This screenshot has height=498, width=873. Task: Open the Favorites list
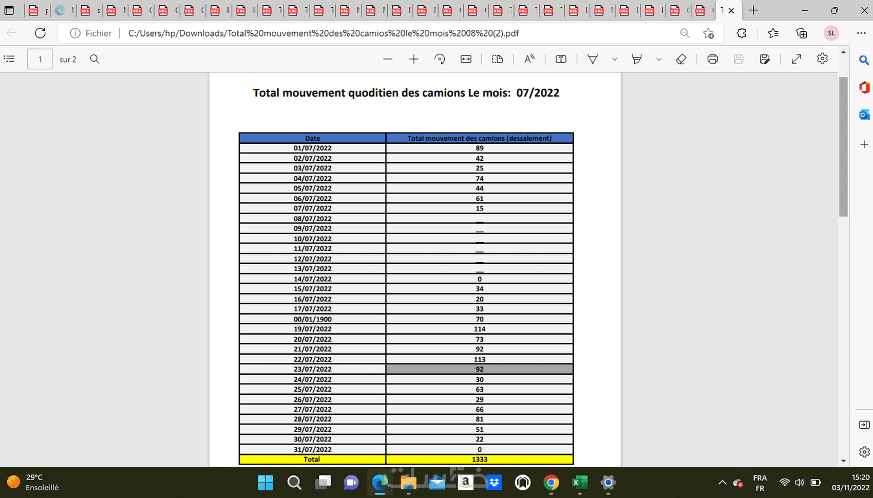pos(773,33)
